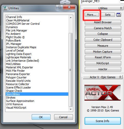Click the 3ds Max icon in dialog title
This screenshot has height=129, width=124.
(5, 8)
